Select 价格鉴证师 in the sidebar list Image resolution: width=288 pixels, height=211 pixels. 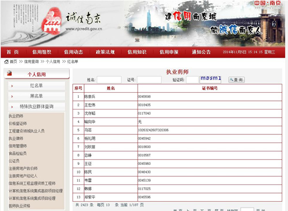18,123
